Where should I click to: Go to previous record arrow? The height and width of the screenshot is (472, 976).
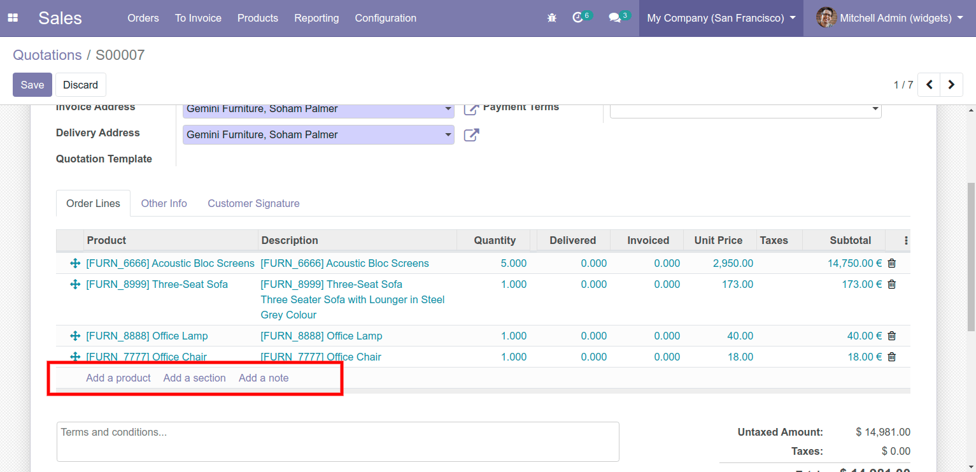(x=930, y=85)
